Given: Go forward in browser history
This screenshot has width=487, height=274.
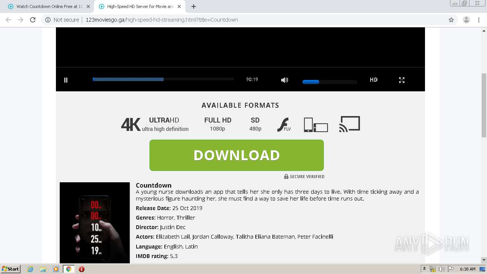Looking at the screenshot, I should tap(21, 20).
